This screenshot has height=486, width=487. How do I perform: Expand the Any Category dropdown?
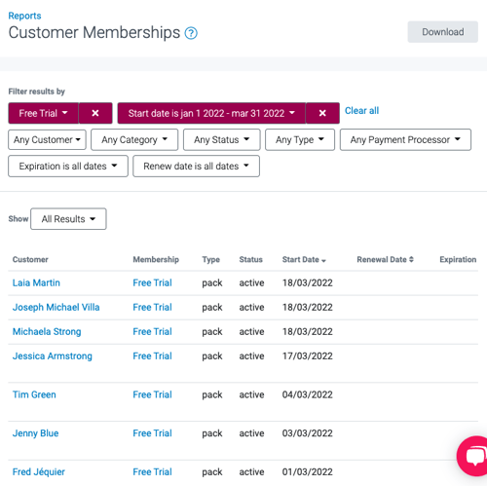(134, 139)
